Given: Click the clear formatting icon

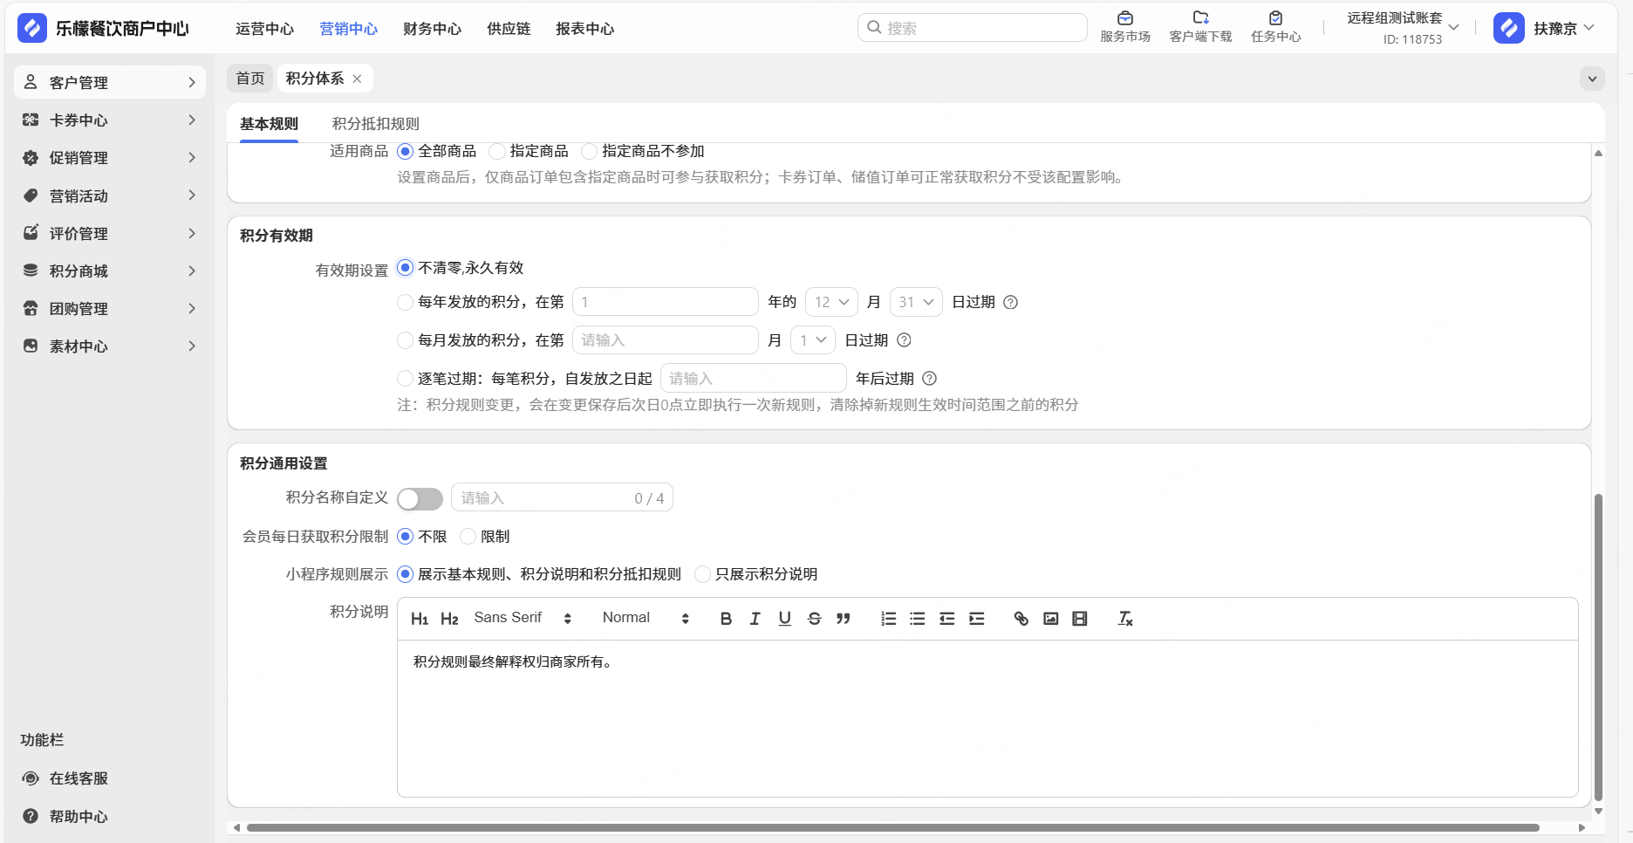Looking at the screenshot, I should tap(1124, 619).
